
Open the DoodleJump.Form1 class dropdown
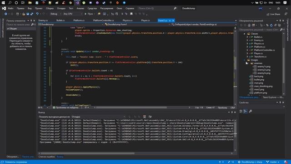pos(137,24)
